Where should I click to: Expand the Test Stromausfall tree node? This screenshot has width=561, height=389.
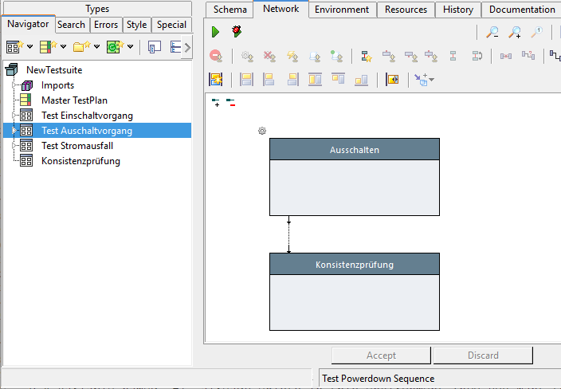coord(14,146)
